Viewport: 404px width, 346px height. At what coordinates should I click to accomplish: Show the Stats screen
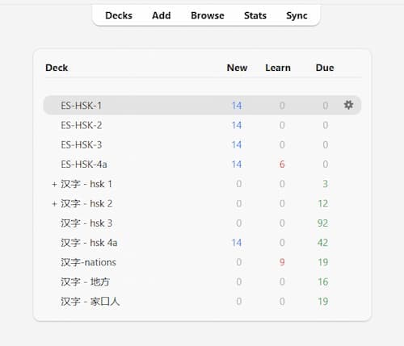click(255, 15)
